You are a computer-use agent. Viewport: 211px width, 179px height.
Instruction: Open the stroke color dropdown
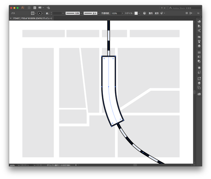pyautogui.click(x=43, y=13)
